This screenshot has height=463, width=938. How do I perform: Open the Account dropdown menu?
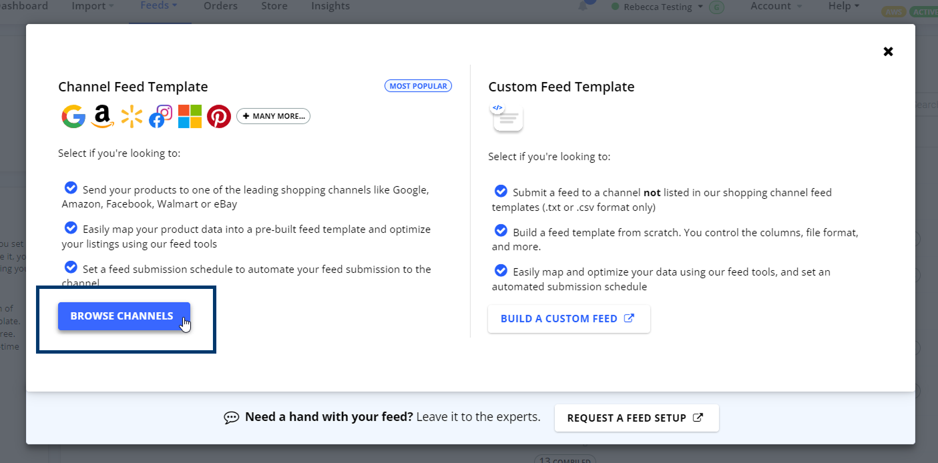[x=776, y=6]
